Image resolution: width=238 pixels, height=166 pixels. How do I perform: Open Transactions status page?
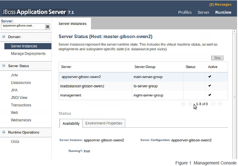pyautogui.click(x=21, y=105)
